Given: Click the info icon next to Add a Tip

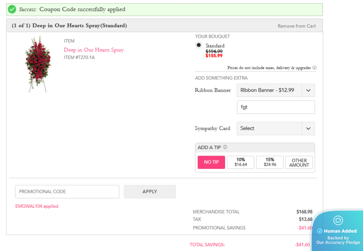Looking at the screenshot, I should click(x=225, y=147).
